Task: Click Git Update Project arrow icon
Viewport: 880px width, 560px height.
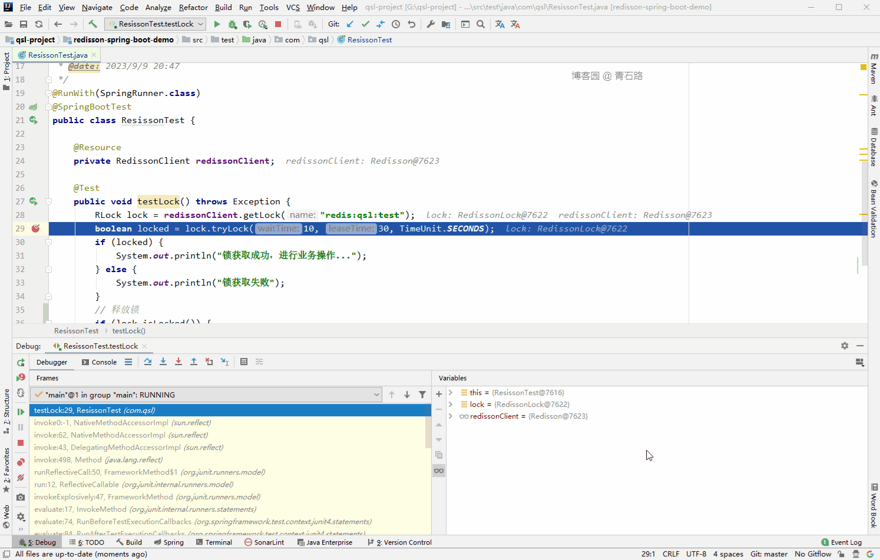Action: tap(350, 24)
